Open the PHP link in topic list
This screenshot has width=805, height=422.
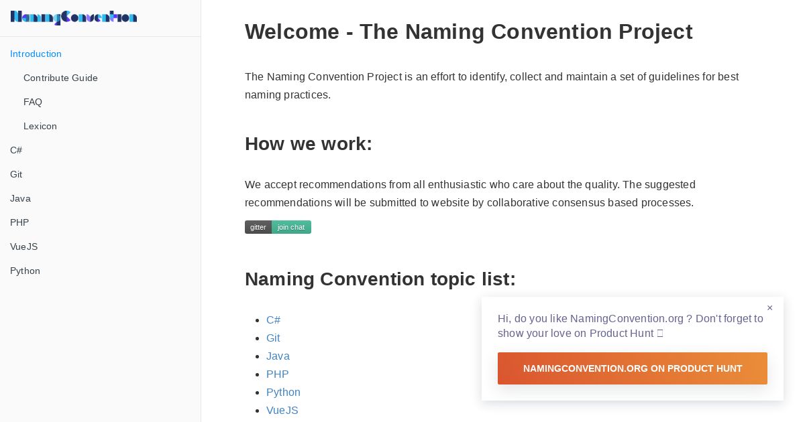click(277, 374)
